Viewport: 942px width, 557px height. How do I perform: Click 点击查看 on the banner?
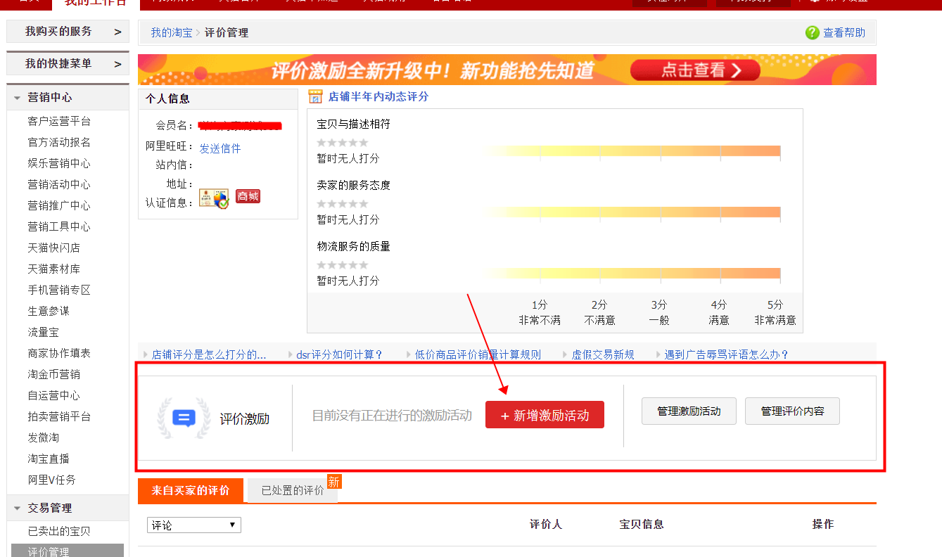(x=695, y=70)
